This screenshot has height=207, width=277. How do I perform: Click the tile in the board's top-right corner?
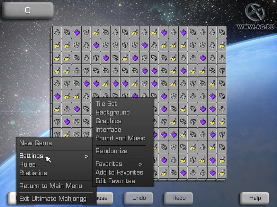coord(222,32)
